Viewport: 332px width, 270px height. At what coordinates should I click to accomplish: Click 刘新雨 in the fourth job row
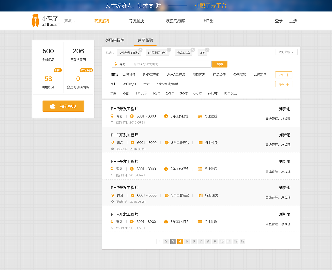[x=285, y=188]
